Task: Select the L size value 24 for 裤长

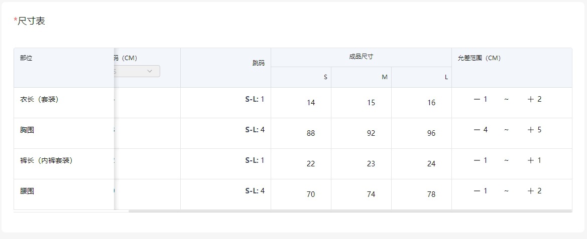Action: 431,164
